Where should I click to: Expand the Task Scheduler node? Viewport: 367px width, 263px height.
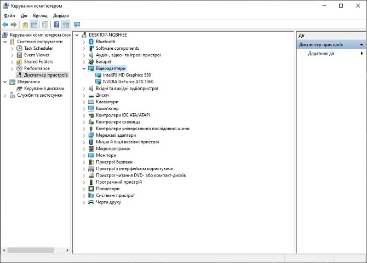tap(12, 49)
